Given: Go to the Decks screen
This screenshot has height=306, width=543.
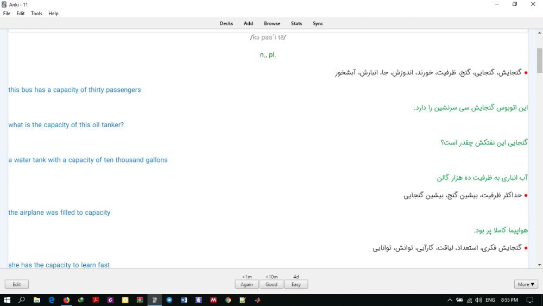Looking at the screenshot, I should tap(226, 23).
